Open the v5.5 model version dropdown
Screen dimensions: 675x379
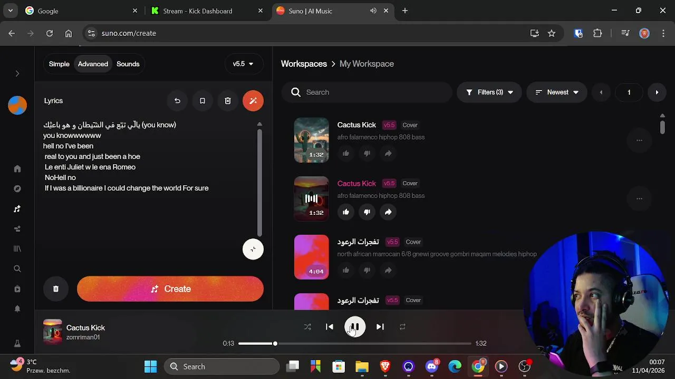(x=243, y=64)
